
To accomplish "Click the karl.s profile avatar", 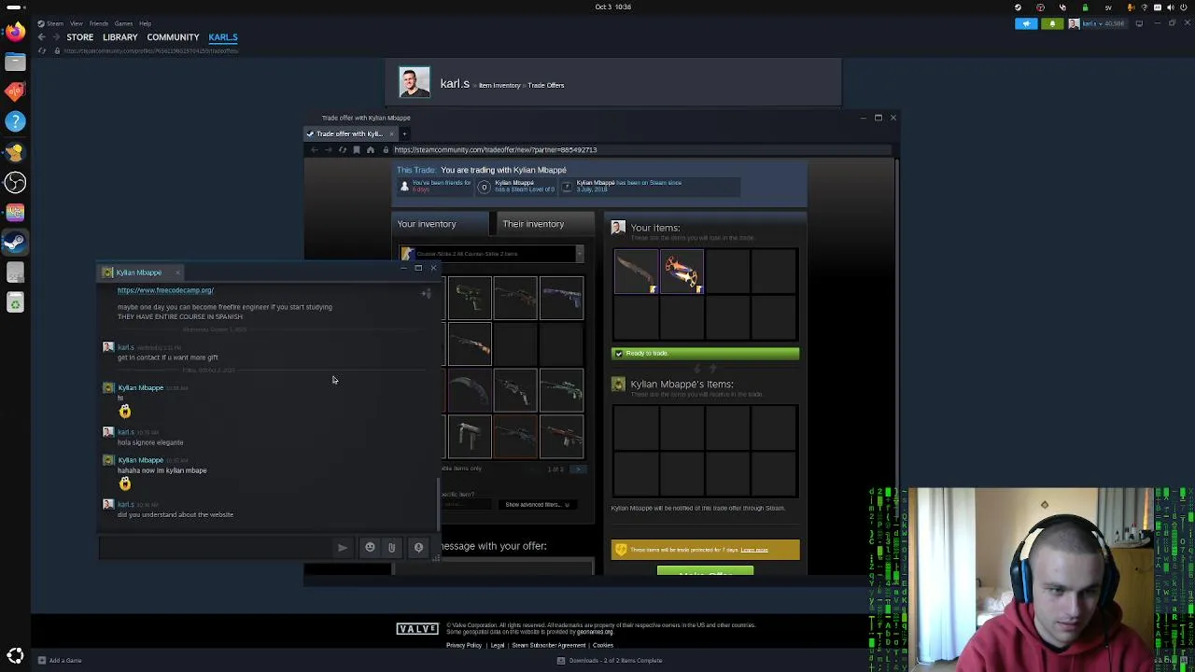I will pos(415,82).
